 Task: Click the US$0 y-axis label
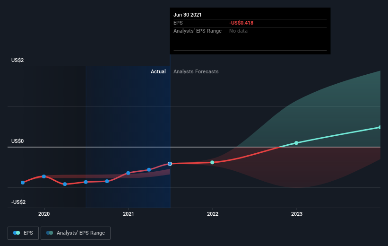17,141
